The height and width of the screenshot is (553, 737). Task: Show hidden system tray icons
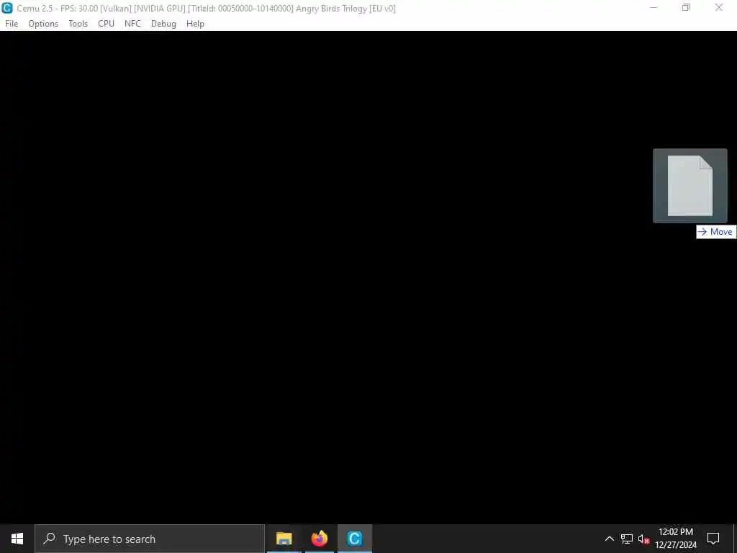coord(609,539)
